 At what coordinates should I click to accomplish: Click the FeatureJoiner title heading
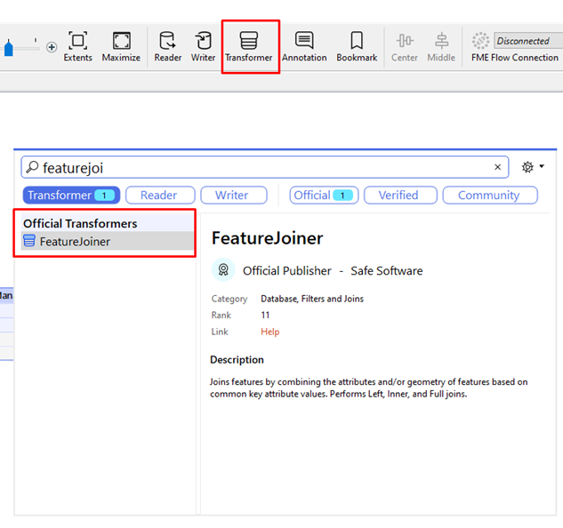(x=268, y=238)
